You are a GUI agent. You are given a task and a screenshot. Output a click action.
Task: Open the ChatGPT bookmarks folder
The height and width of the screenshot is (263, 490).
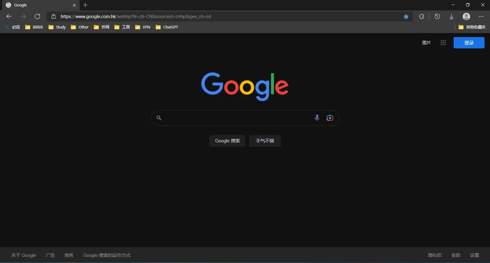point(167,27)
